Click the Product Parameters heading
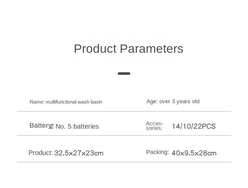The image size is (248, 188). click(x=128, y=49)
